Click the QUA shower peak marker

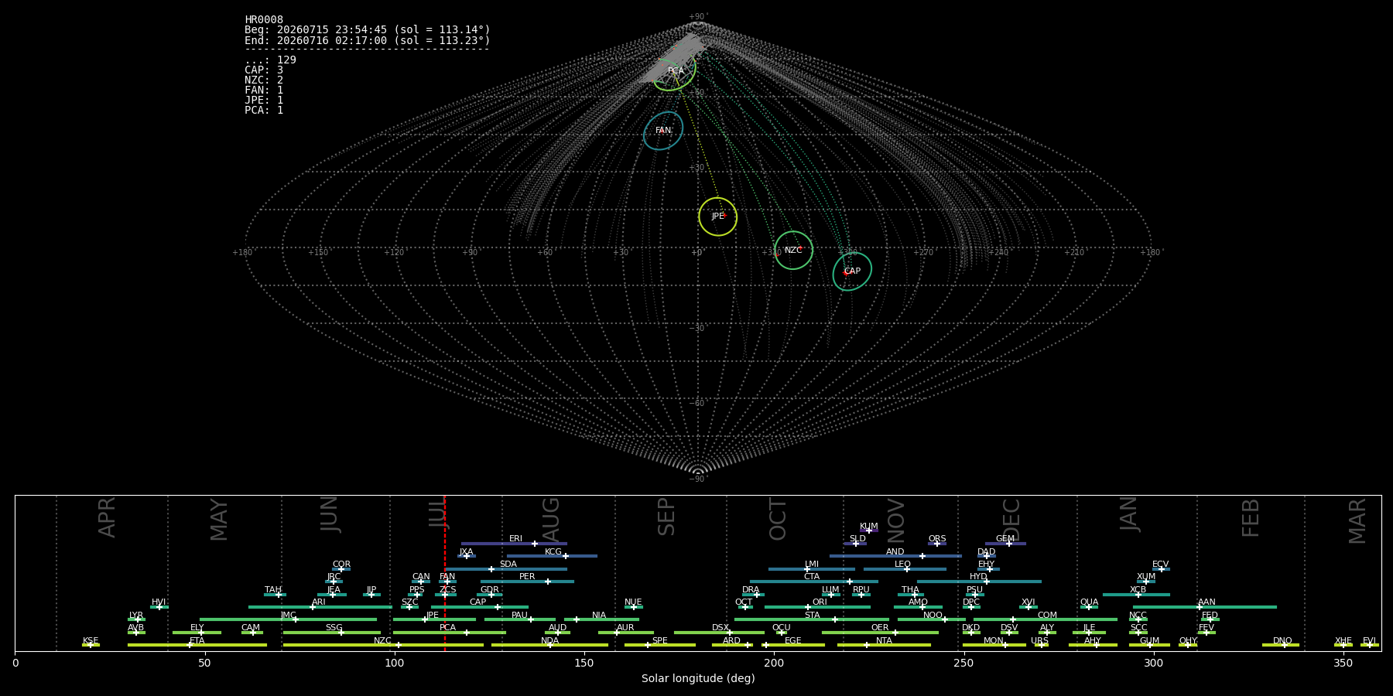[1088, 607]
